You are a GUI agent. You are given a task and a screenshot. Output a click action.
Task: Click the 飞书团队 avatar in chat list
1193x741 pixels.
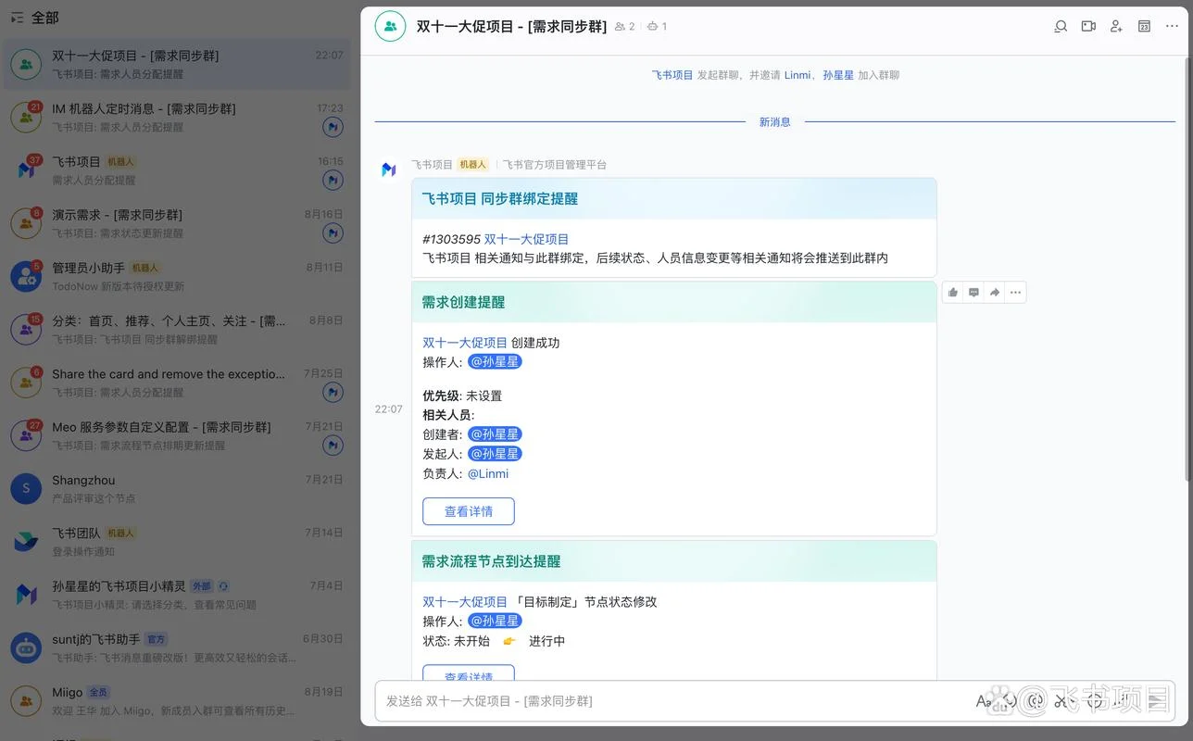(x=26, y=542)
